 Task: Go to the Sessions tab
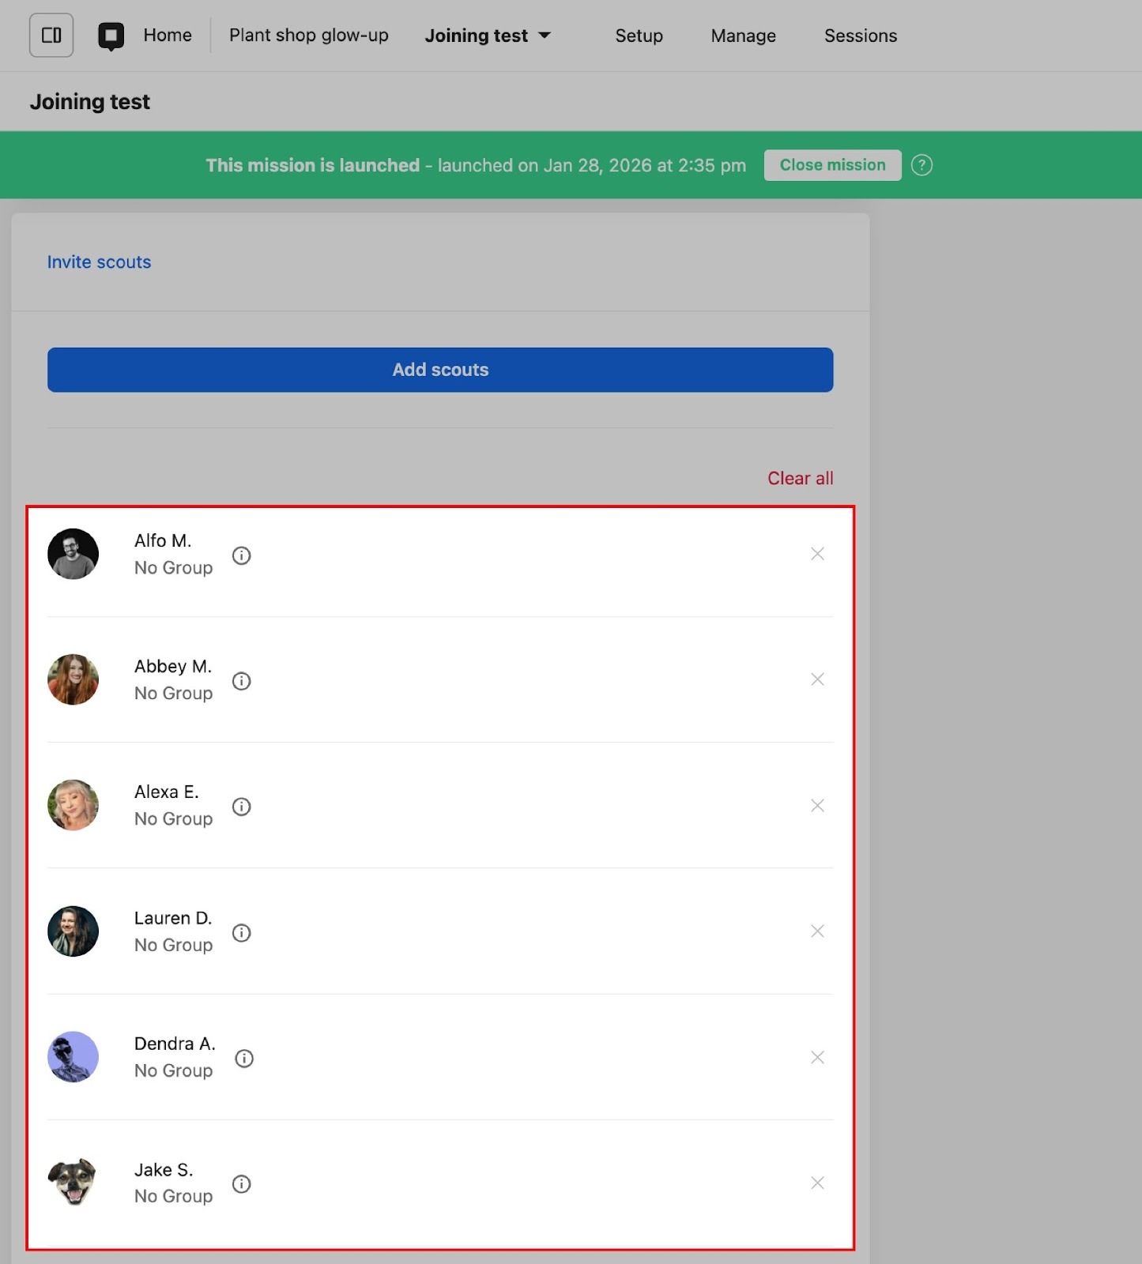pos(860,36)
